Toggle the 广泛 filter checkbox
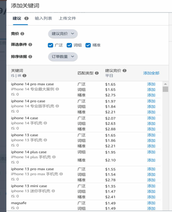This screenshot has height=212, width=172. 50,45
